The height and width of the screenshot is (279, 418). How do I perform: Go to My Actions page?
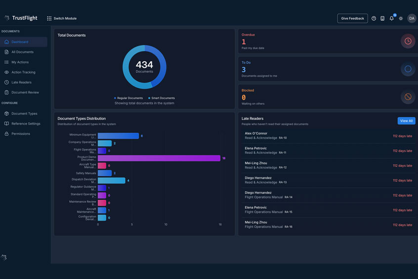(20, 62)
